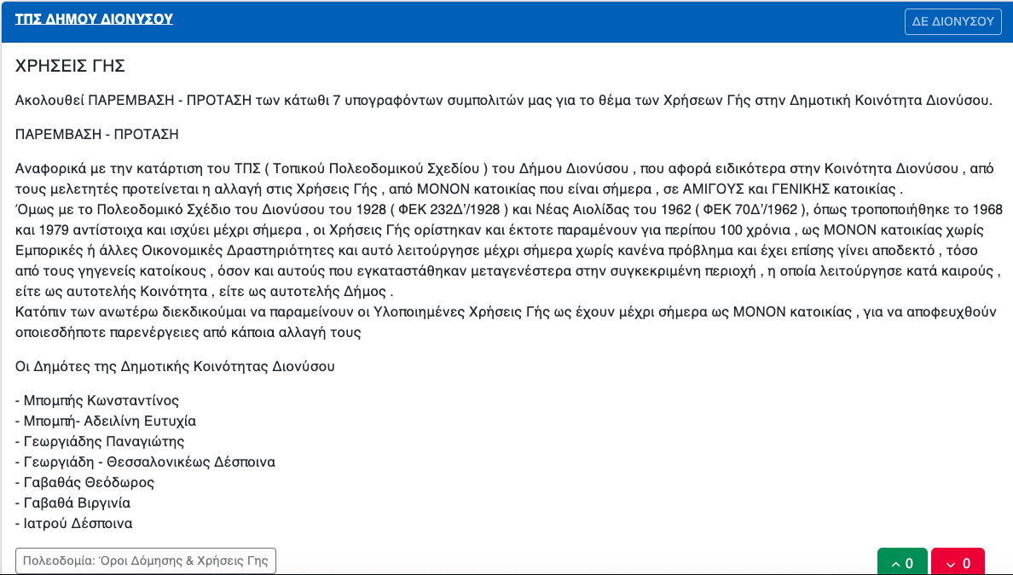
Task: Click the text ΦΕΚ 232Δ'/1928 in the paragraph
Action: 449,209
